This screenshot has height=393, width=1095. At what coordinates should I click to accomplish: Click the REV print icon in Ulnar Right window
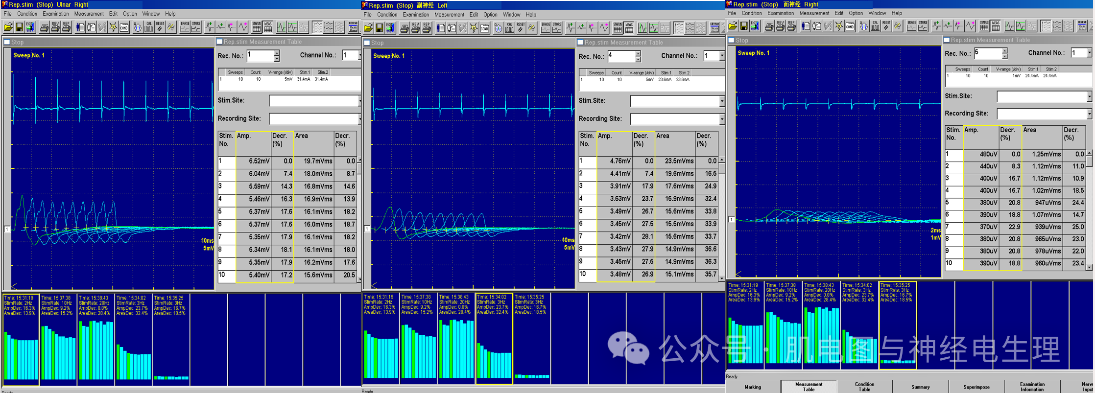[x=55, y=27]
